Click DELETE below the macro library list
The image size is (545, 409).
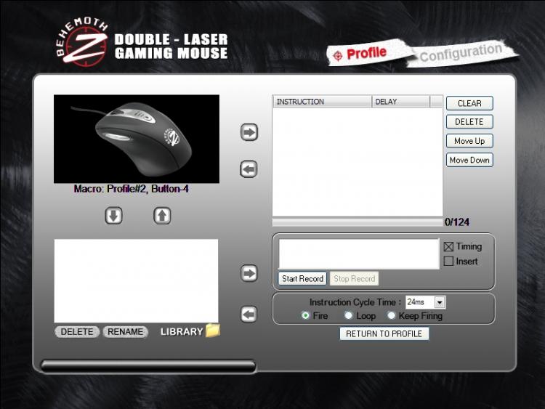click(77, 332)
